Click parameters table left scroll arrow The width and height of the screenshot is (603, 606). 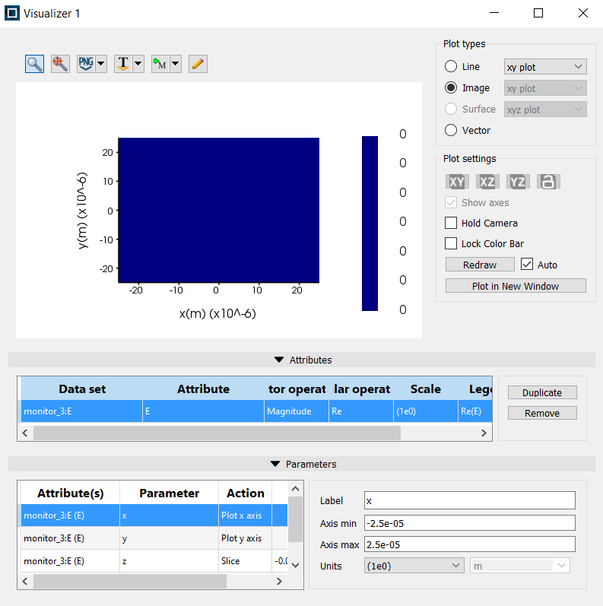pos(25,581)
